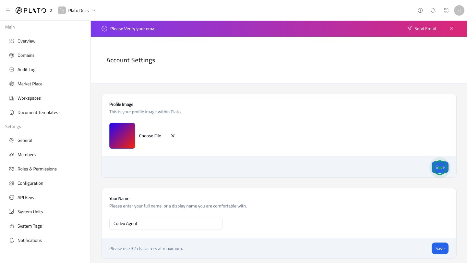
Task: Open the user avatar menu
Action: [459, 10]
